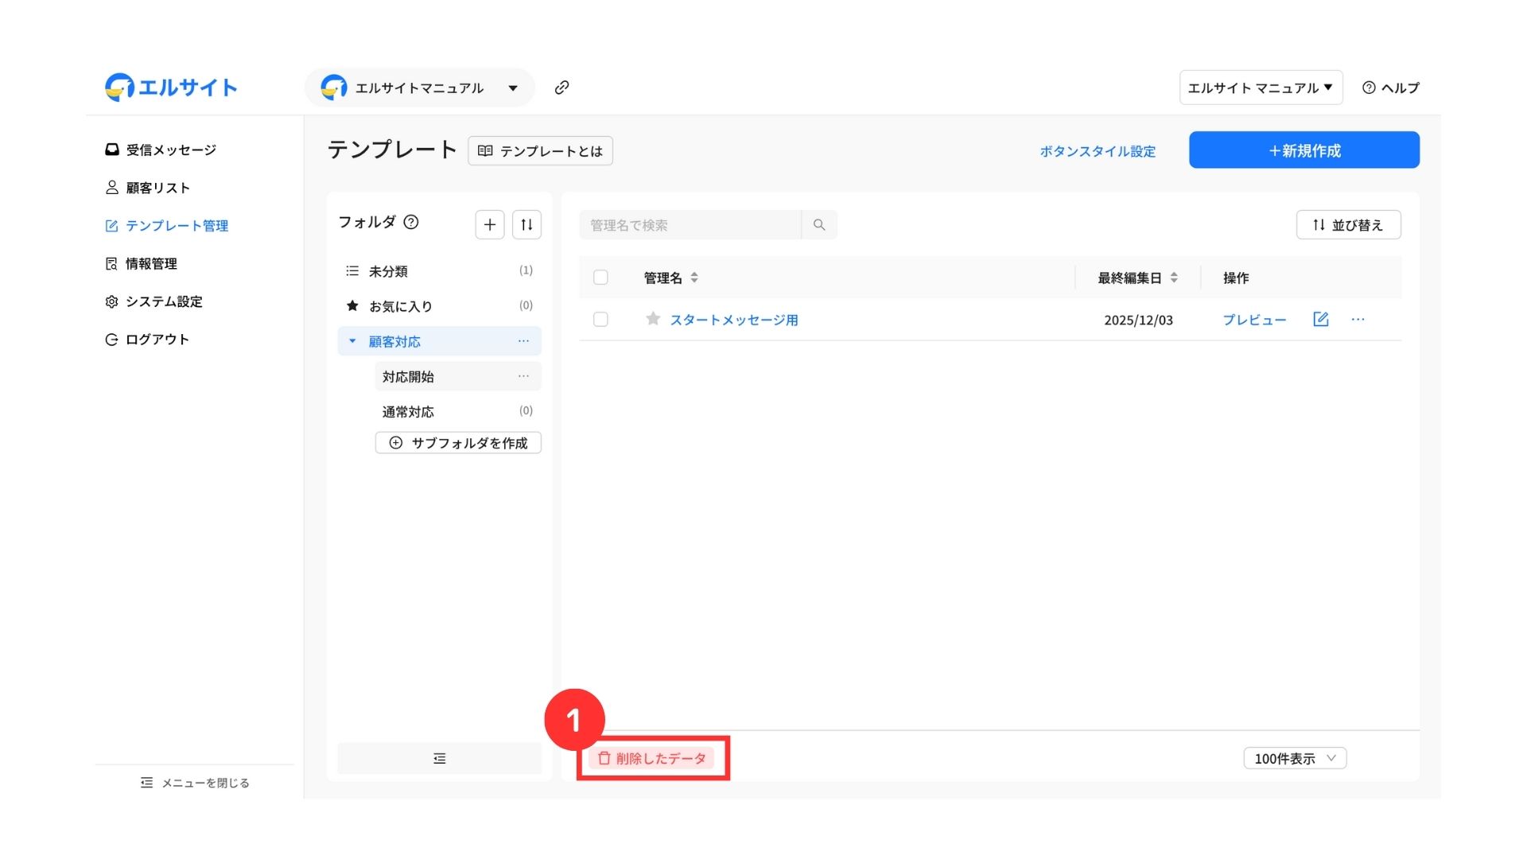Click the 新規作成 button
1527x859 pixels.
[1304, 150]
